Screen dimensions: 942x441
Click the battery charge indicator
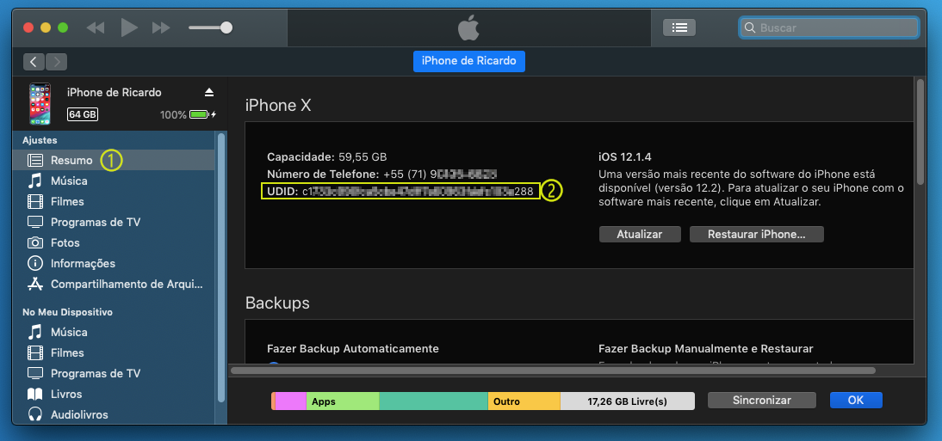(x=199, y=114)
